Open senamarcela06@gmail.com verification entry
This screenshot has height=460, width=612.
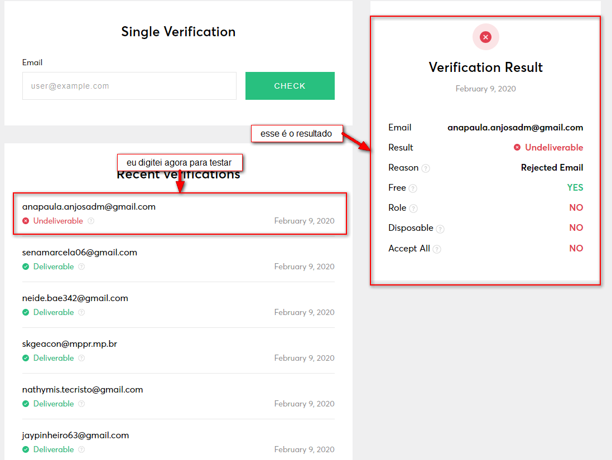coord(80,253)
